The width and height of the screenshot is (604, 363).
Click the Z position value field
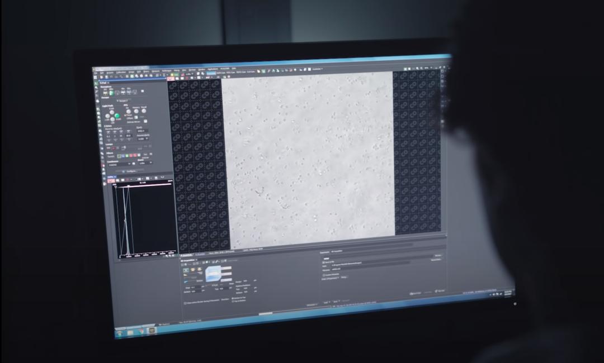point(143,131)
